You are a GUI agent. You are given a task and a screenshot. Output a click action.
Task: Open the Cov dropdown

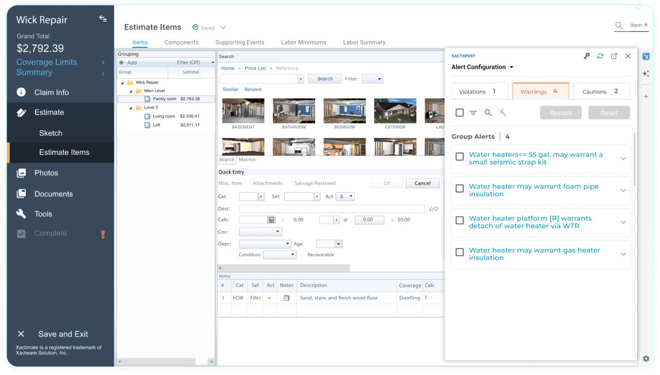pyautogui.click(x=260, y=232)
